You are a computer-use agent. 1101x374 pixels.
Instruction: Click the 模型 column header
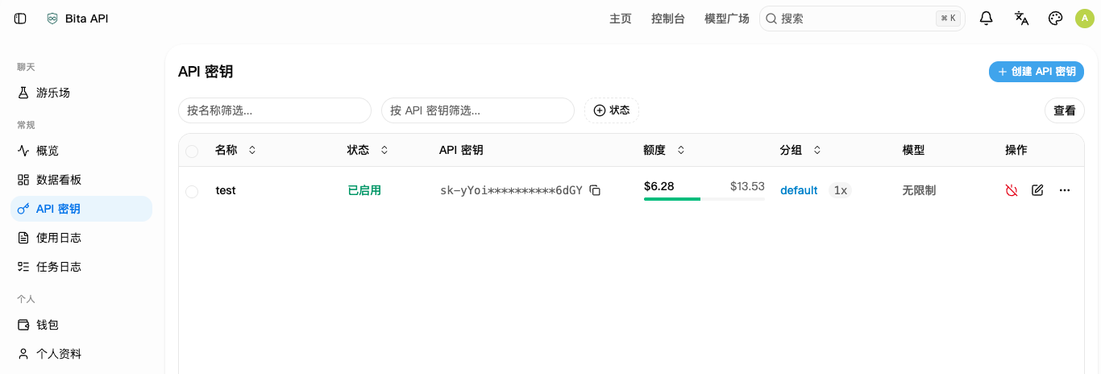point(914,150)
